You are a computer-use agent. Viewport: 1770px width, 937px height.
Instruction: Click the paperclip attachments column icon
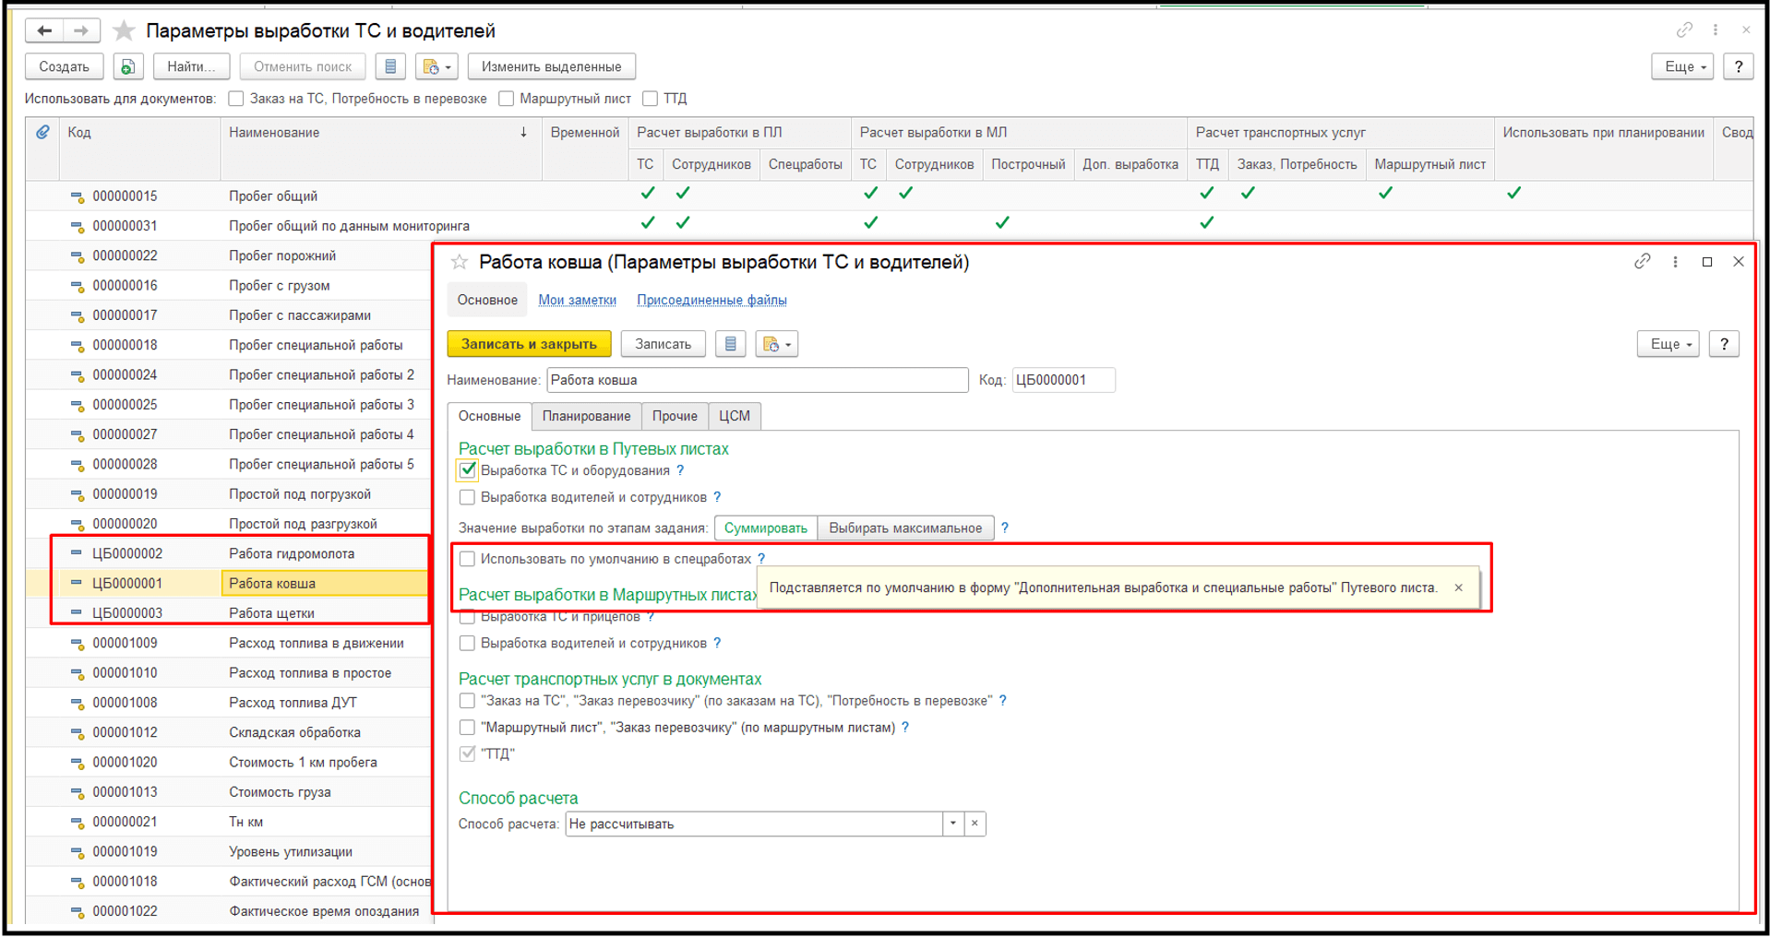tap(42, 133)
